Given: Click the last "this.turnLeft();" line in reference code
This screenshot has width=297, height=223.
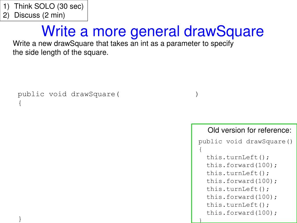Looking at the screenshot, I should click(238, 205).
